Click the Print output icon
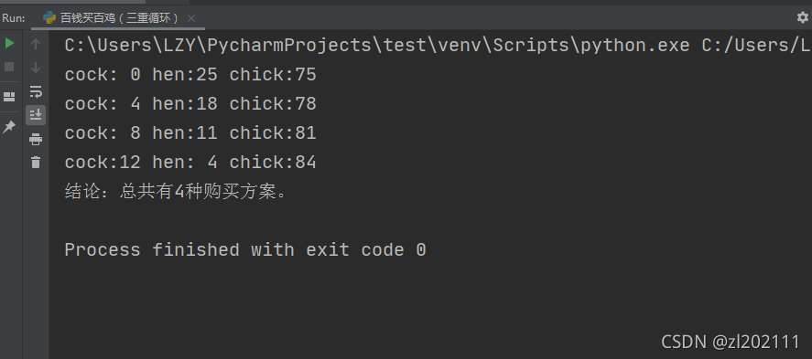Screen dimensions: 812x359 35,139
